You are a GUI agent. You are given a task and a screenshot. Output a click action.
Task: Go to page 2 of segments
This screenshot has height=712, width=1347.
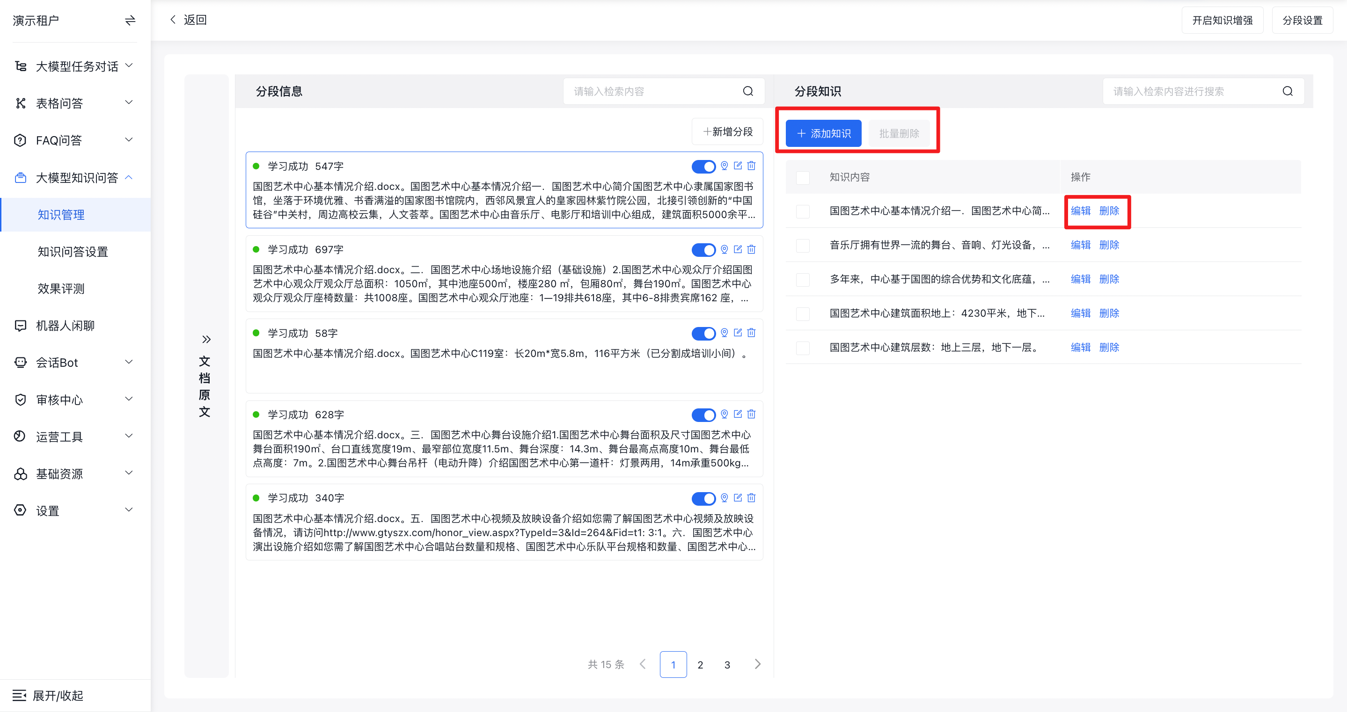(700, 664)
